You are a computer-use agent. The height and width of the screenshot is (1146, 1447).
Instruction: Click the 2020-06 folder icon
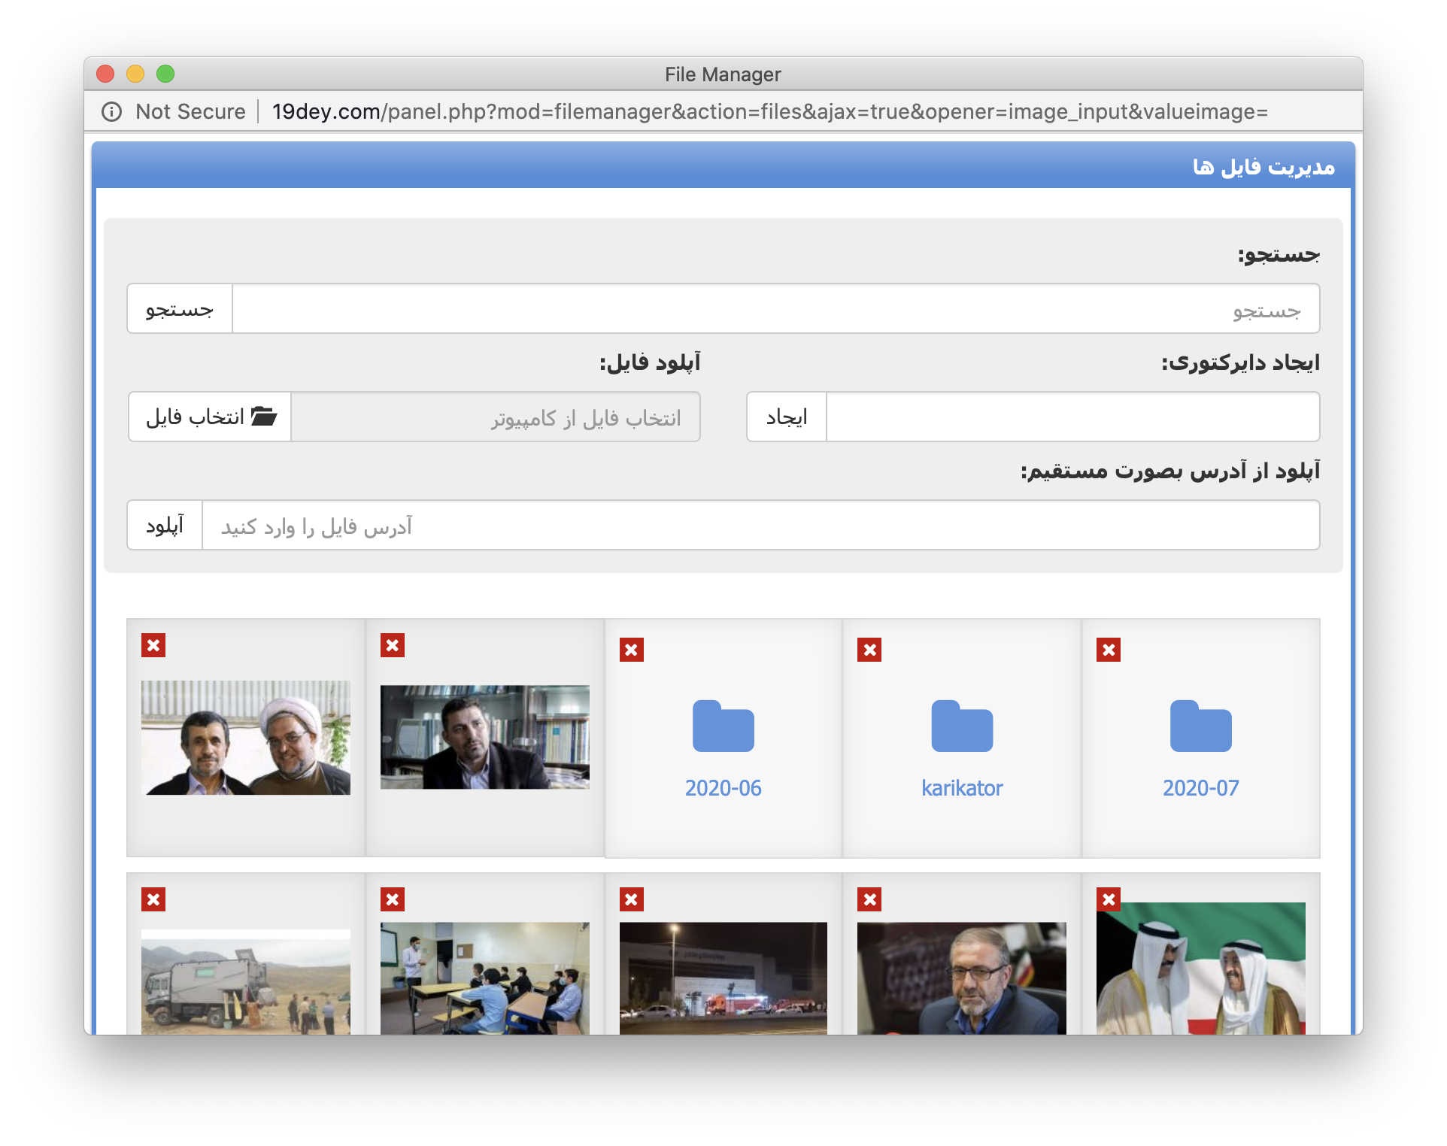coord(723,726)
